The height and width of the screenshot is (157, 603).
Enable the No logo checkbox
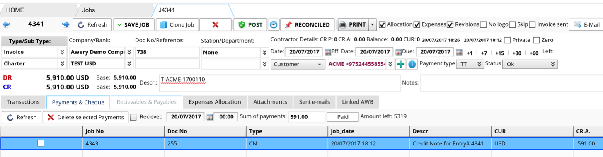pyautogui.click(x=513, y=24)
